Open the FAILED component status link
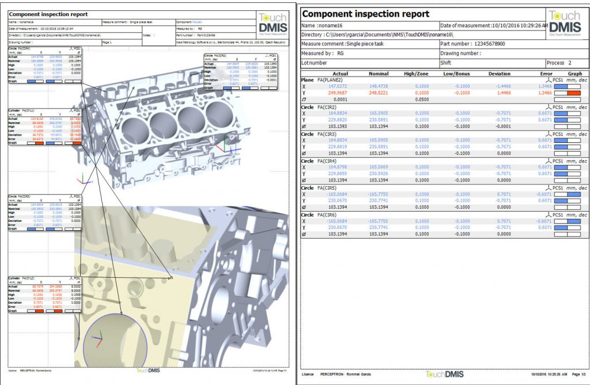Viewport: 590px width, 385px height. click(x=196, y=22)
